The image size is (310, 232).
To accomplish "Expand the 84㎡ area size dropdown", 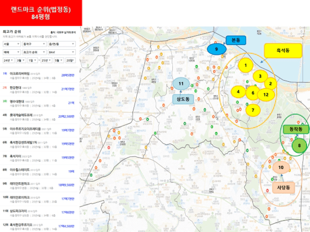I will 62,52.
